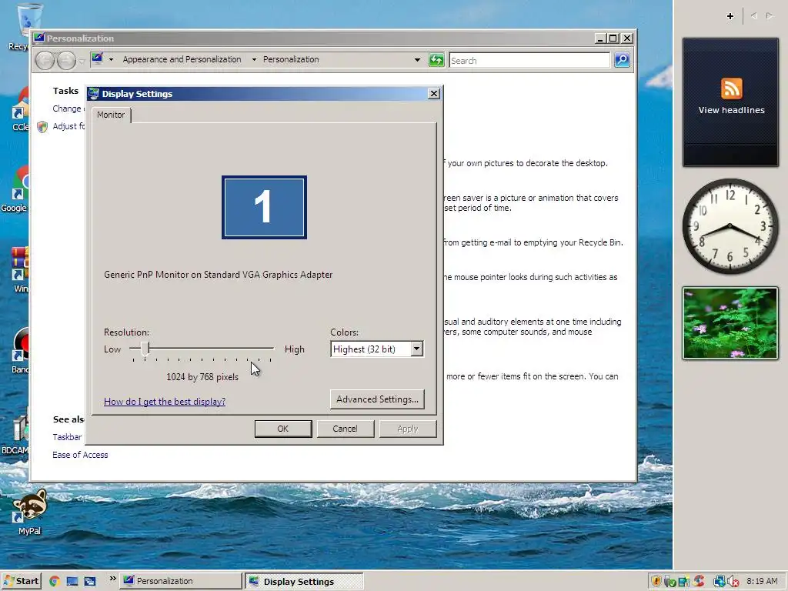788x591 pixels.
Task: Click the muted volume speaker tray icon
Action: 733,582
